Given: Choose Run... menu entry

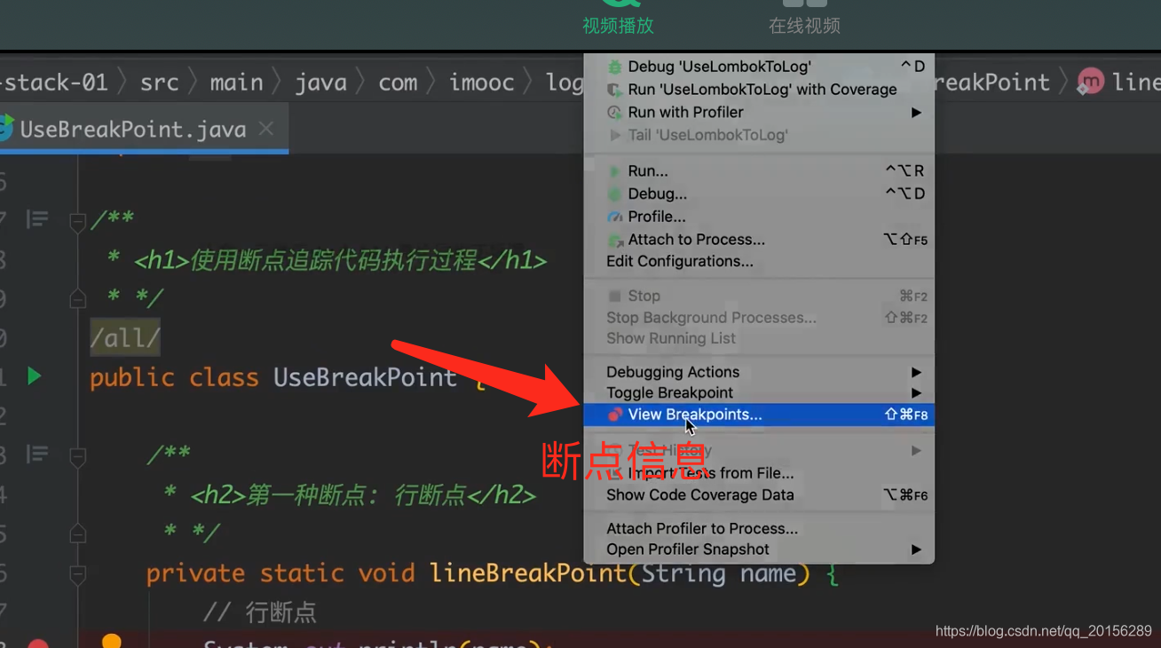Looking at the screenshot, I should click(x=759, y=170).
